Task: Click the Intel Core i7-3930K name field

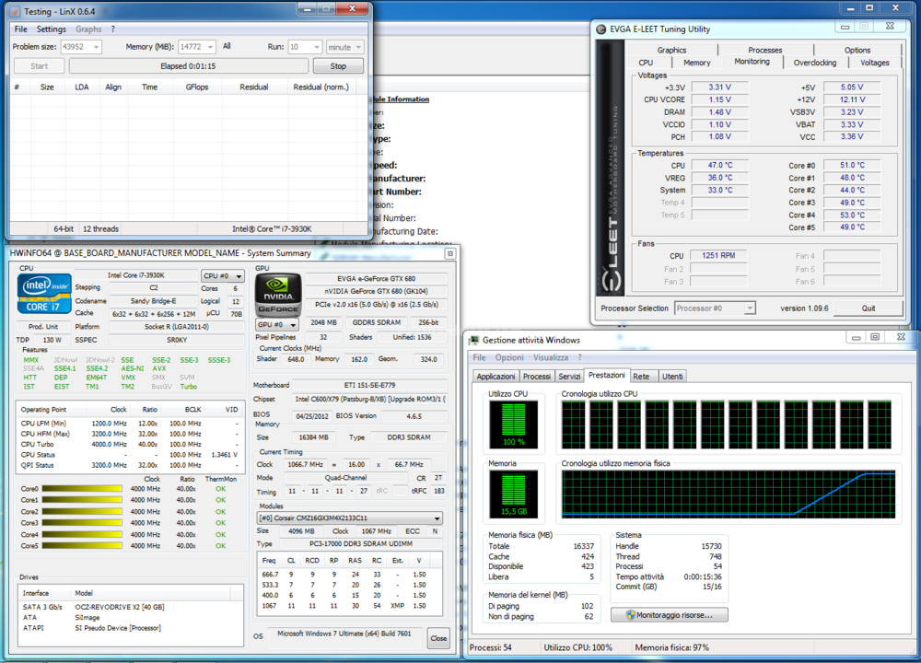Action: click(x=135, y=275)
